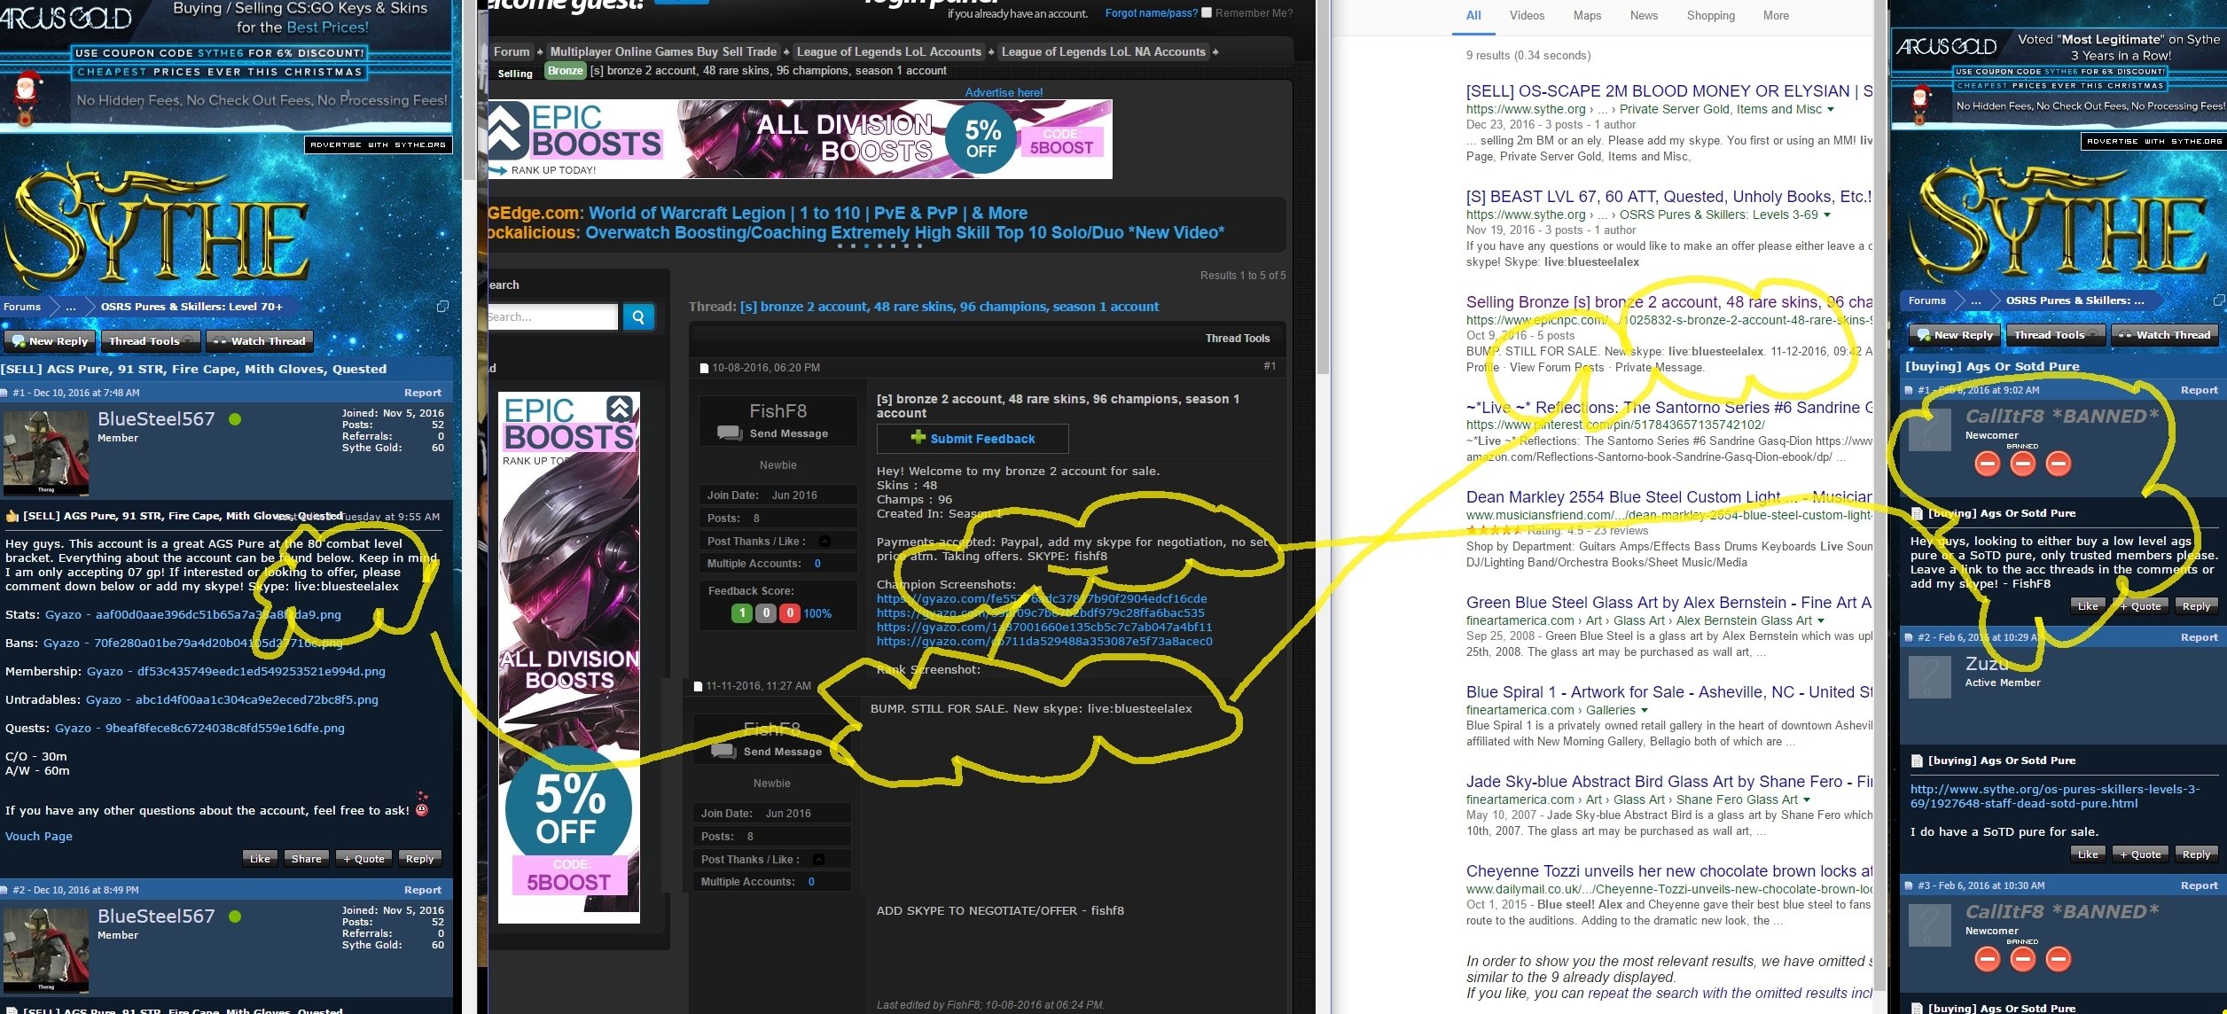Click the thumbs-up icon before the [SELL] AGS Pure post title

[x=12, y=516]
